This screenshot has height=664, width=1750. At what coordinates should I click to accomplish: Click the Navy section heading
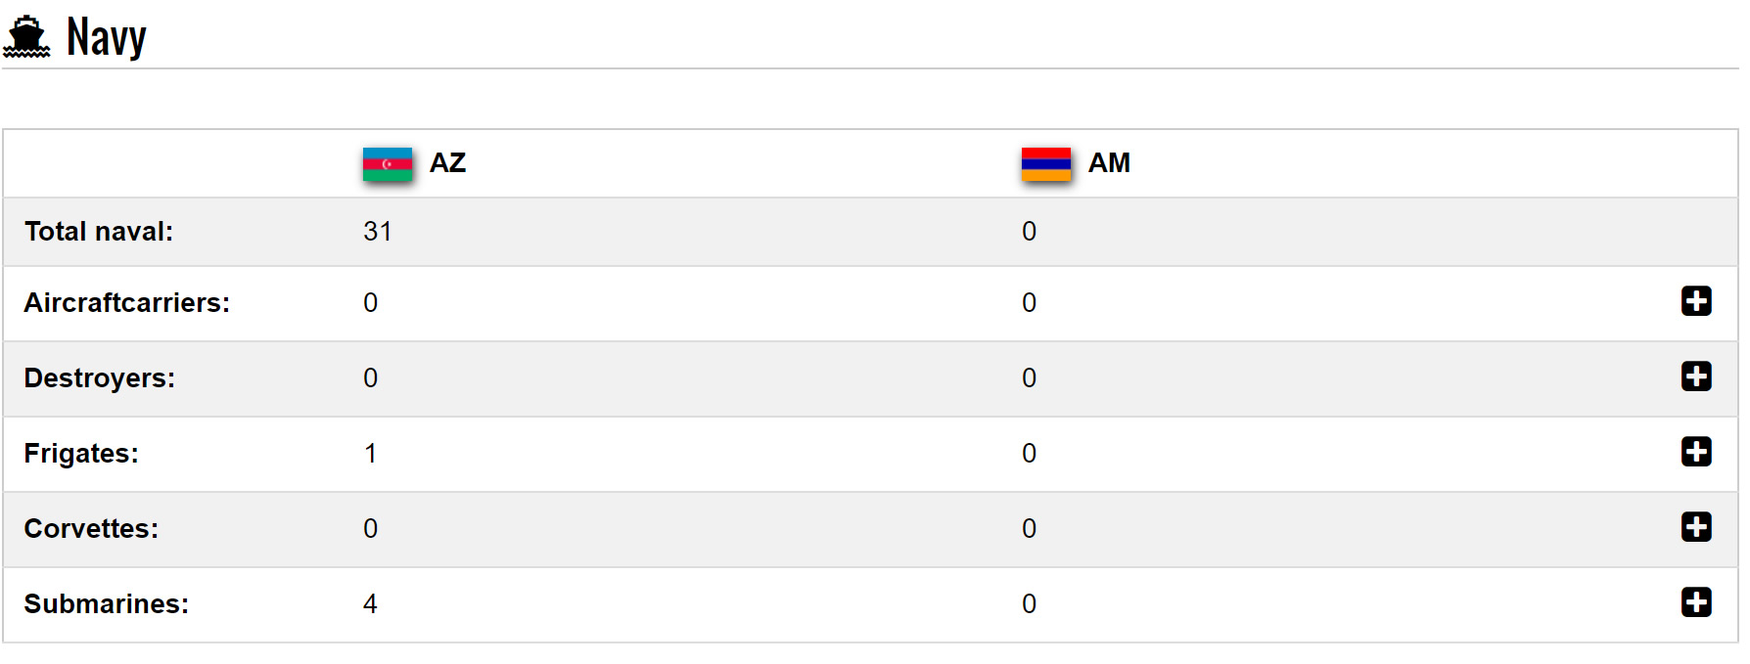pos(107,38)
